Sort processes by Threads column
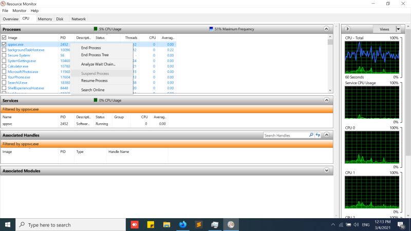 pyautogui.click(x=131, y=37)
